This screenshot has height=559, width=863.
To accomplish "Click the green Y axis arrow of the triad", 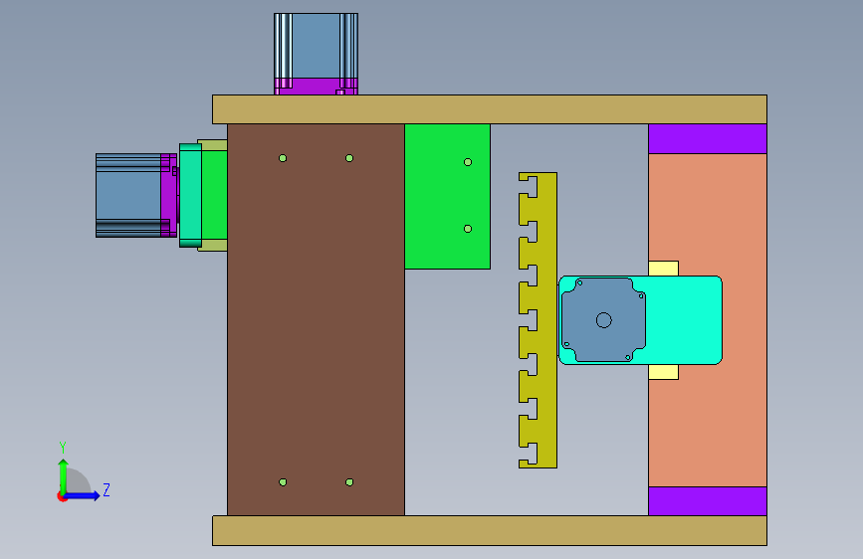I will point(64,474).
